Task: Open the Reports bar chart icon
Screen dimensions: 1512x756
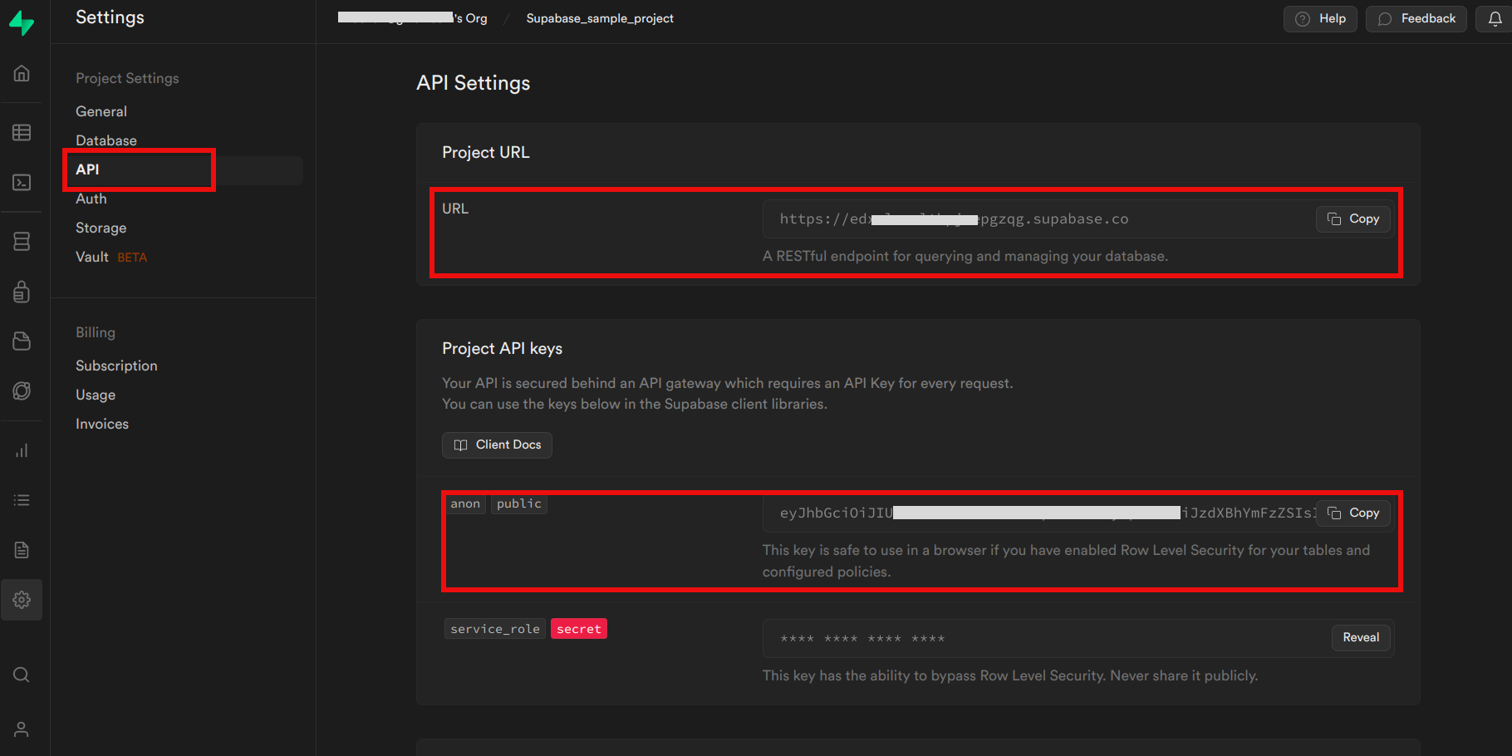Action: 22,450
